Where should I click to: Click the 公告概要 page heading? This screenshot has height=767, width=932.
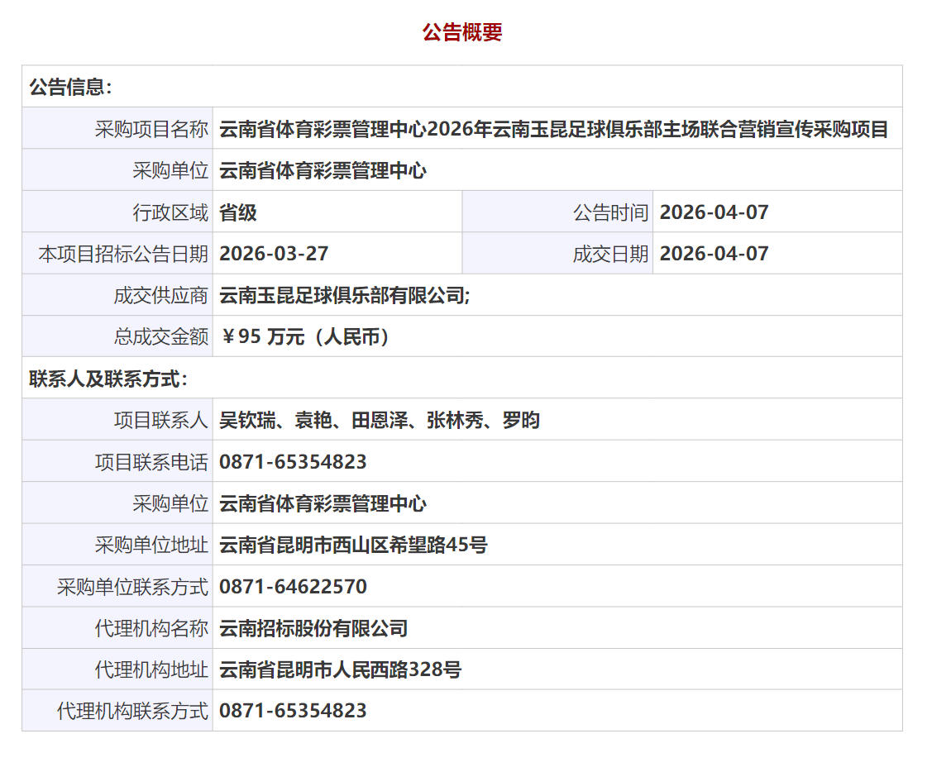click(x=462, y=32)
